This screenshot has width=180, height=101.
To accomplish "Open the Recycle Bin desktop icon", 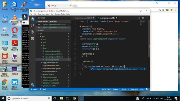I will pos(5,31).
